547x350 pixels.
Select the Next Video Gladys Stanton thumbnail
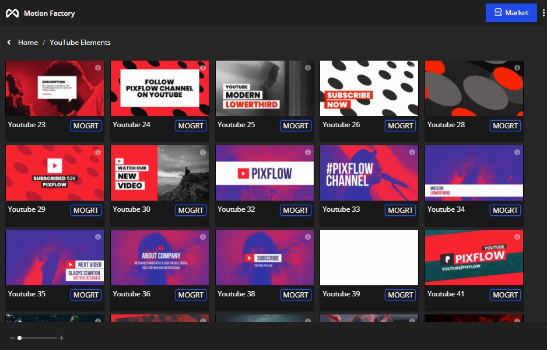[55, 257]
